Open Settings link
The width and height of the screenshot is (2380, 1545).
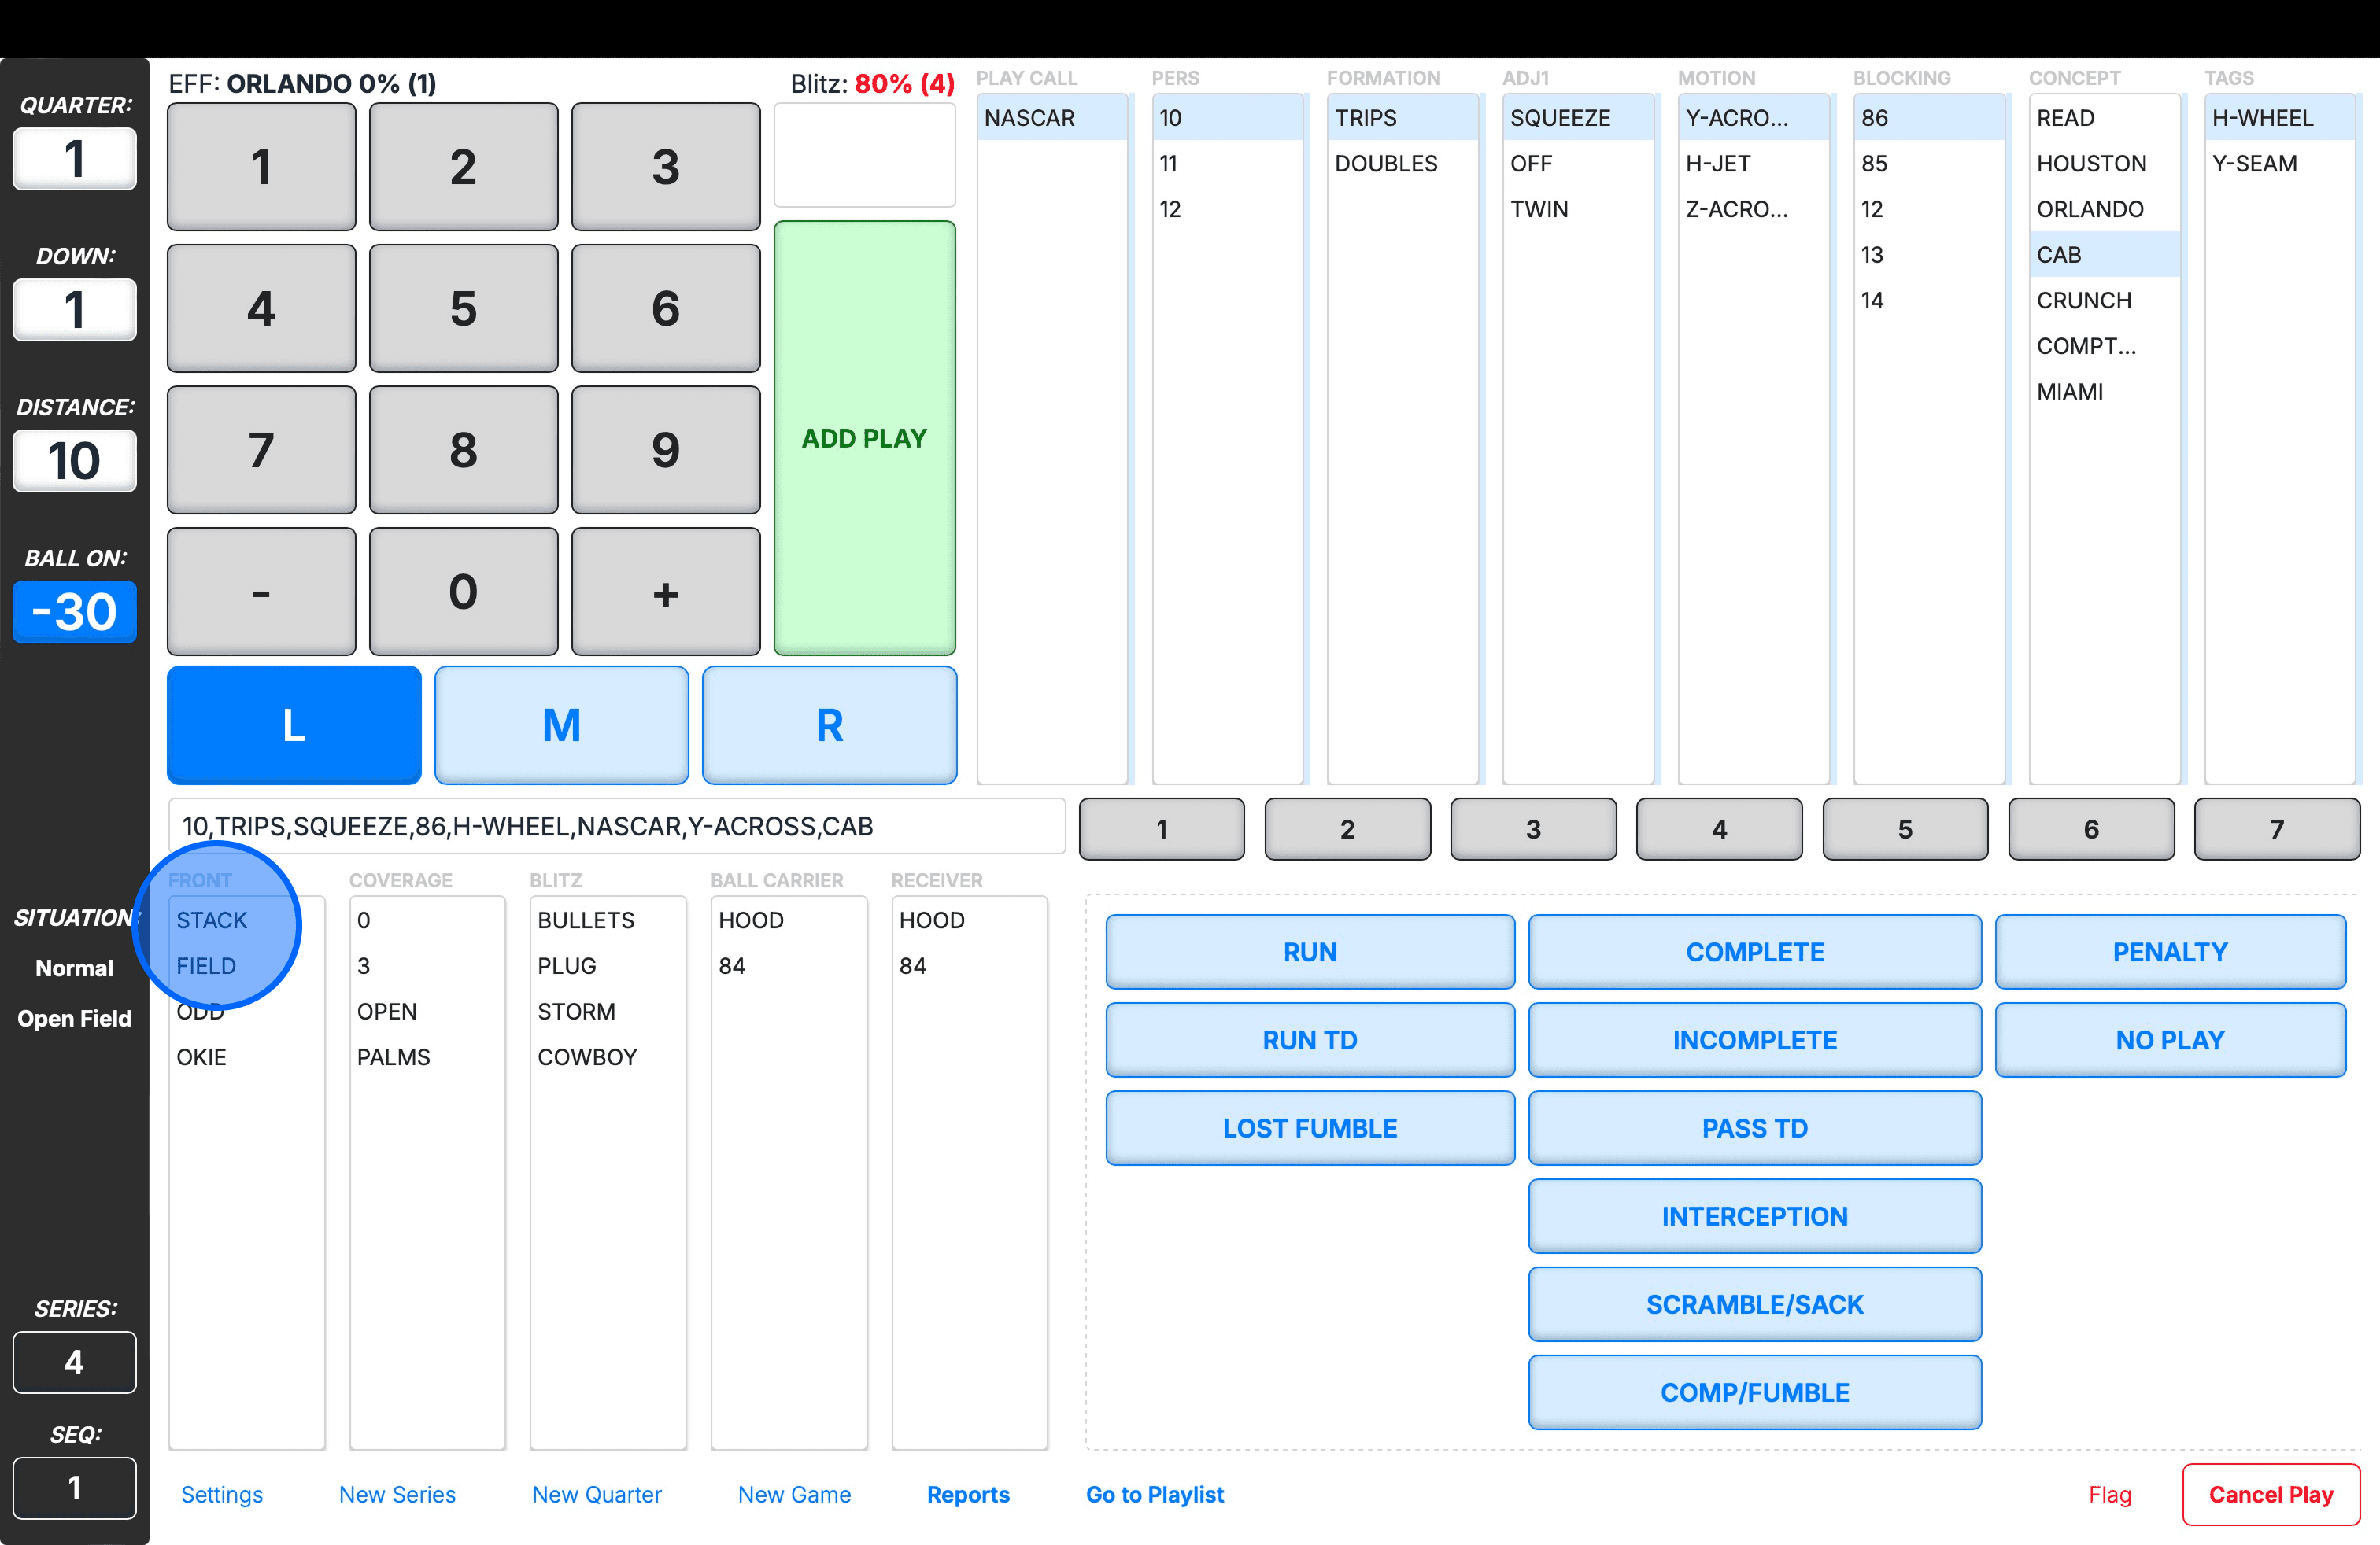[x=222, y=1494]
